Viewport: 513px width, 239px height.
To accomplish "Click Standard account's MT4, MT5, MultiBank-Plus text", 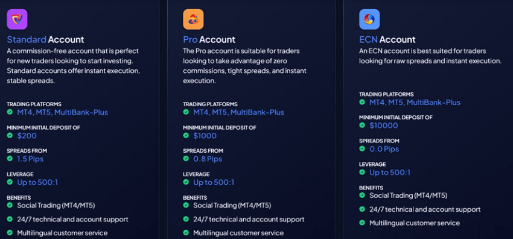I will click(63, 112).
